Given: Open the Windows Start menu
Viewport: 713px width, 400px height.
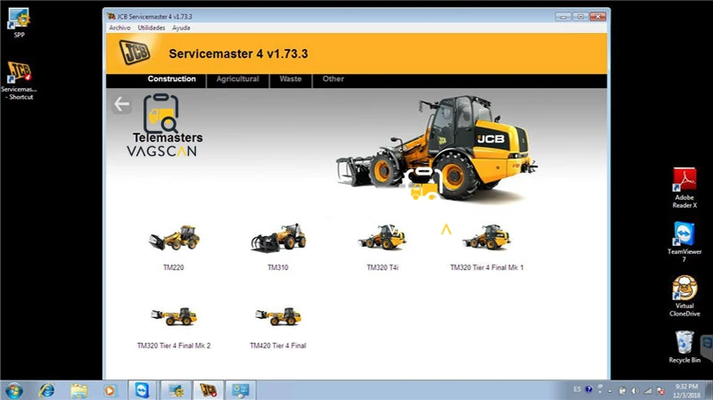Looking at the screenshot, I should coord(13,390).
